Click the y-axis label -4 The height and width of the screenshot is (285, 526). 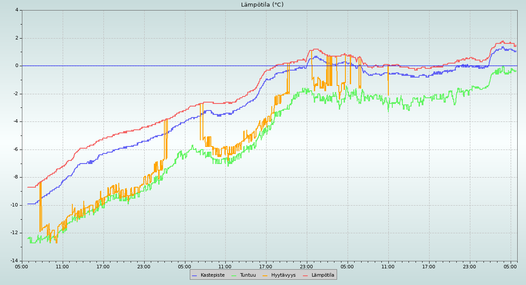click(x=16, y=121)
